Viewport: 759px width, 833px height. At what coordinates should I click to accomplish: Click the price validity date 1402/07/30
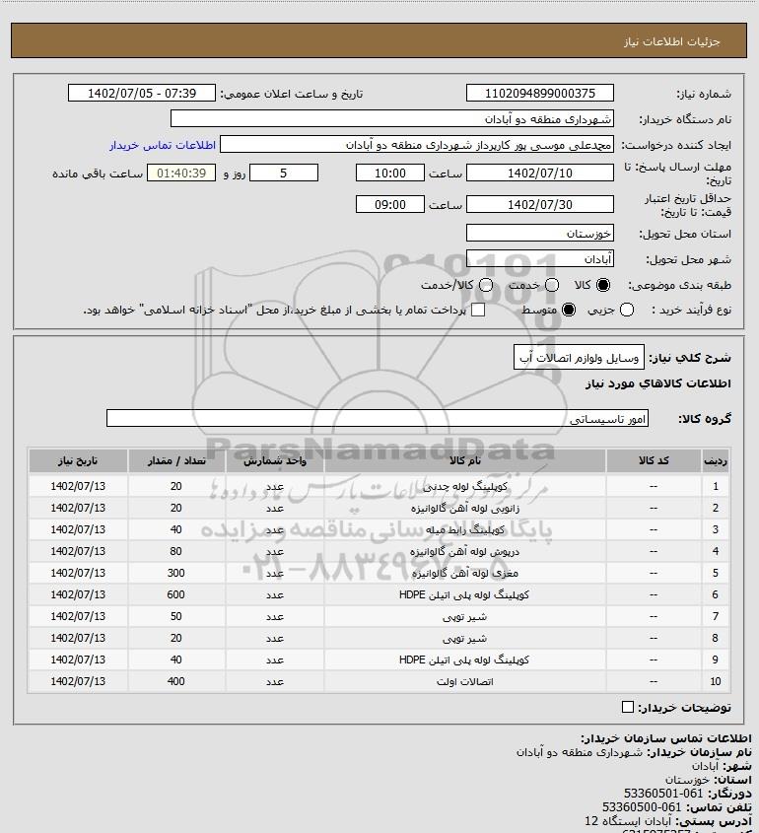click(x=539, y=204)
